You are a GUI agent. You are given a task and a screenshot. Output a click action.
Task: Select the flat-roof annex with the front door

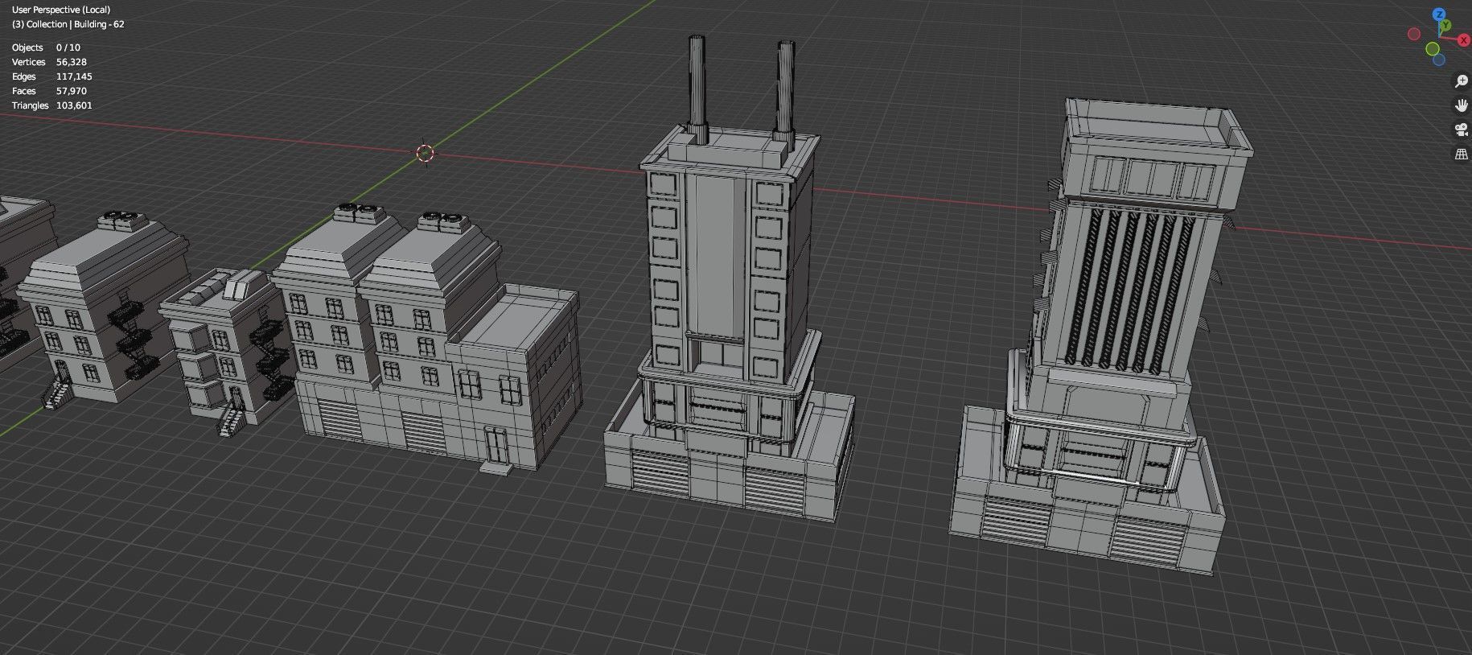pyautogui.click(x=515, y=378)
